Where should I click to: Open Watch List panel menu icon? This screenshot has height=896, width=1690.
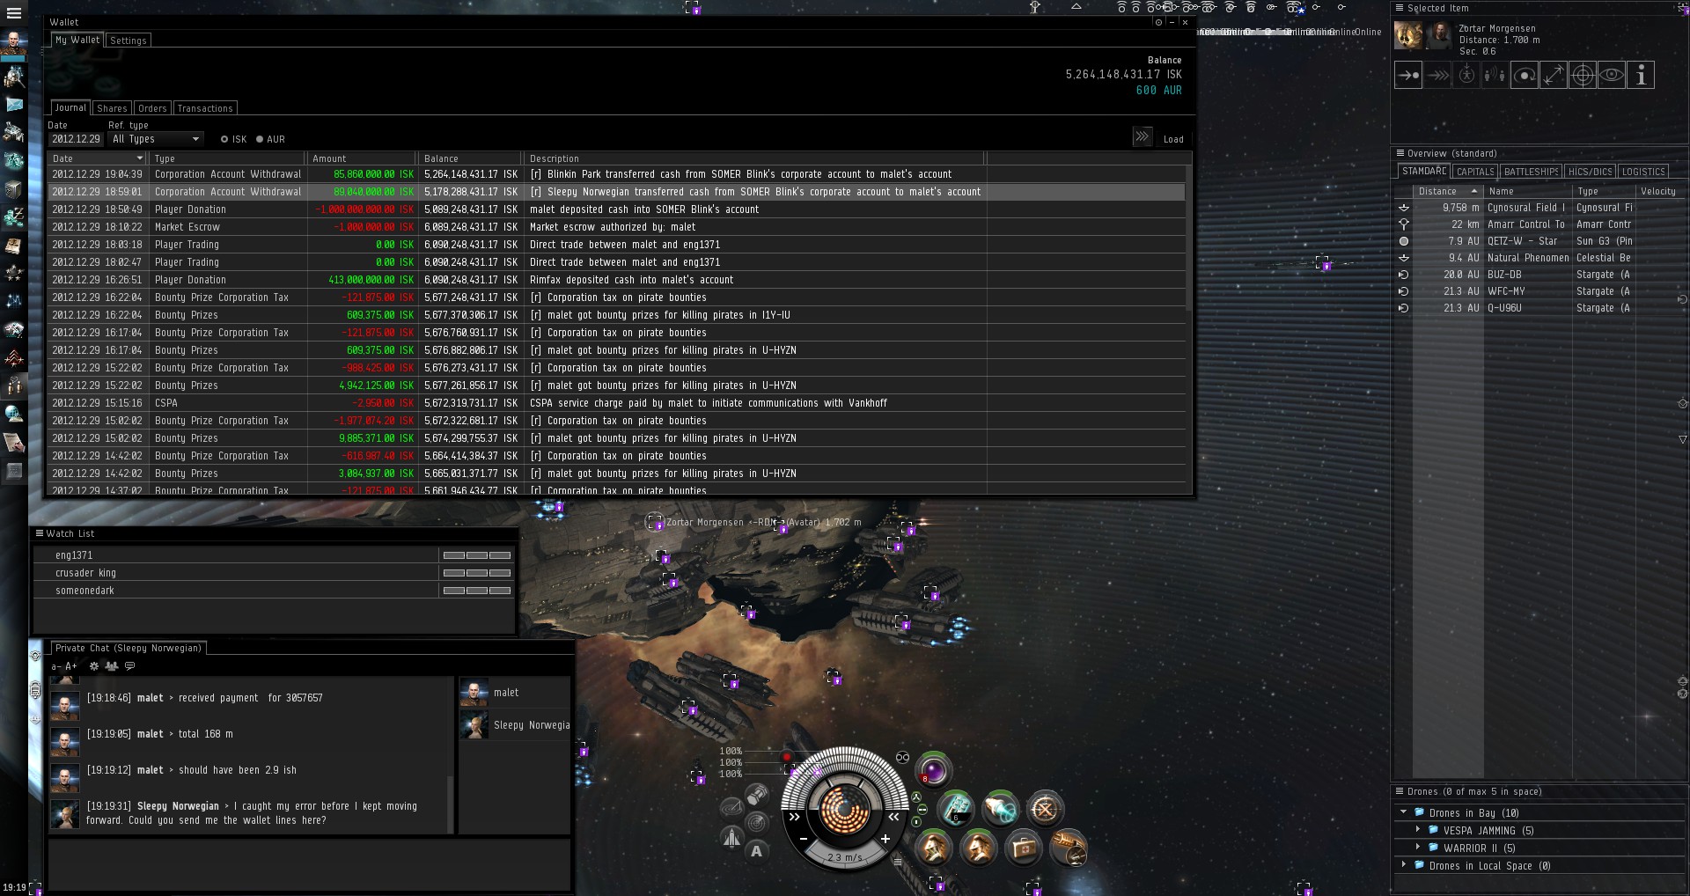click(x=39, y=533)
